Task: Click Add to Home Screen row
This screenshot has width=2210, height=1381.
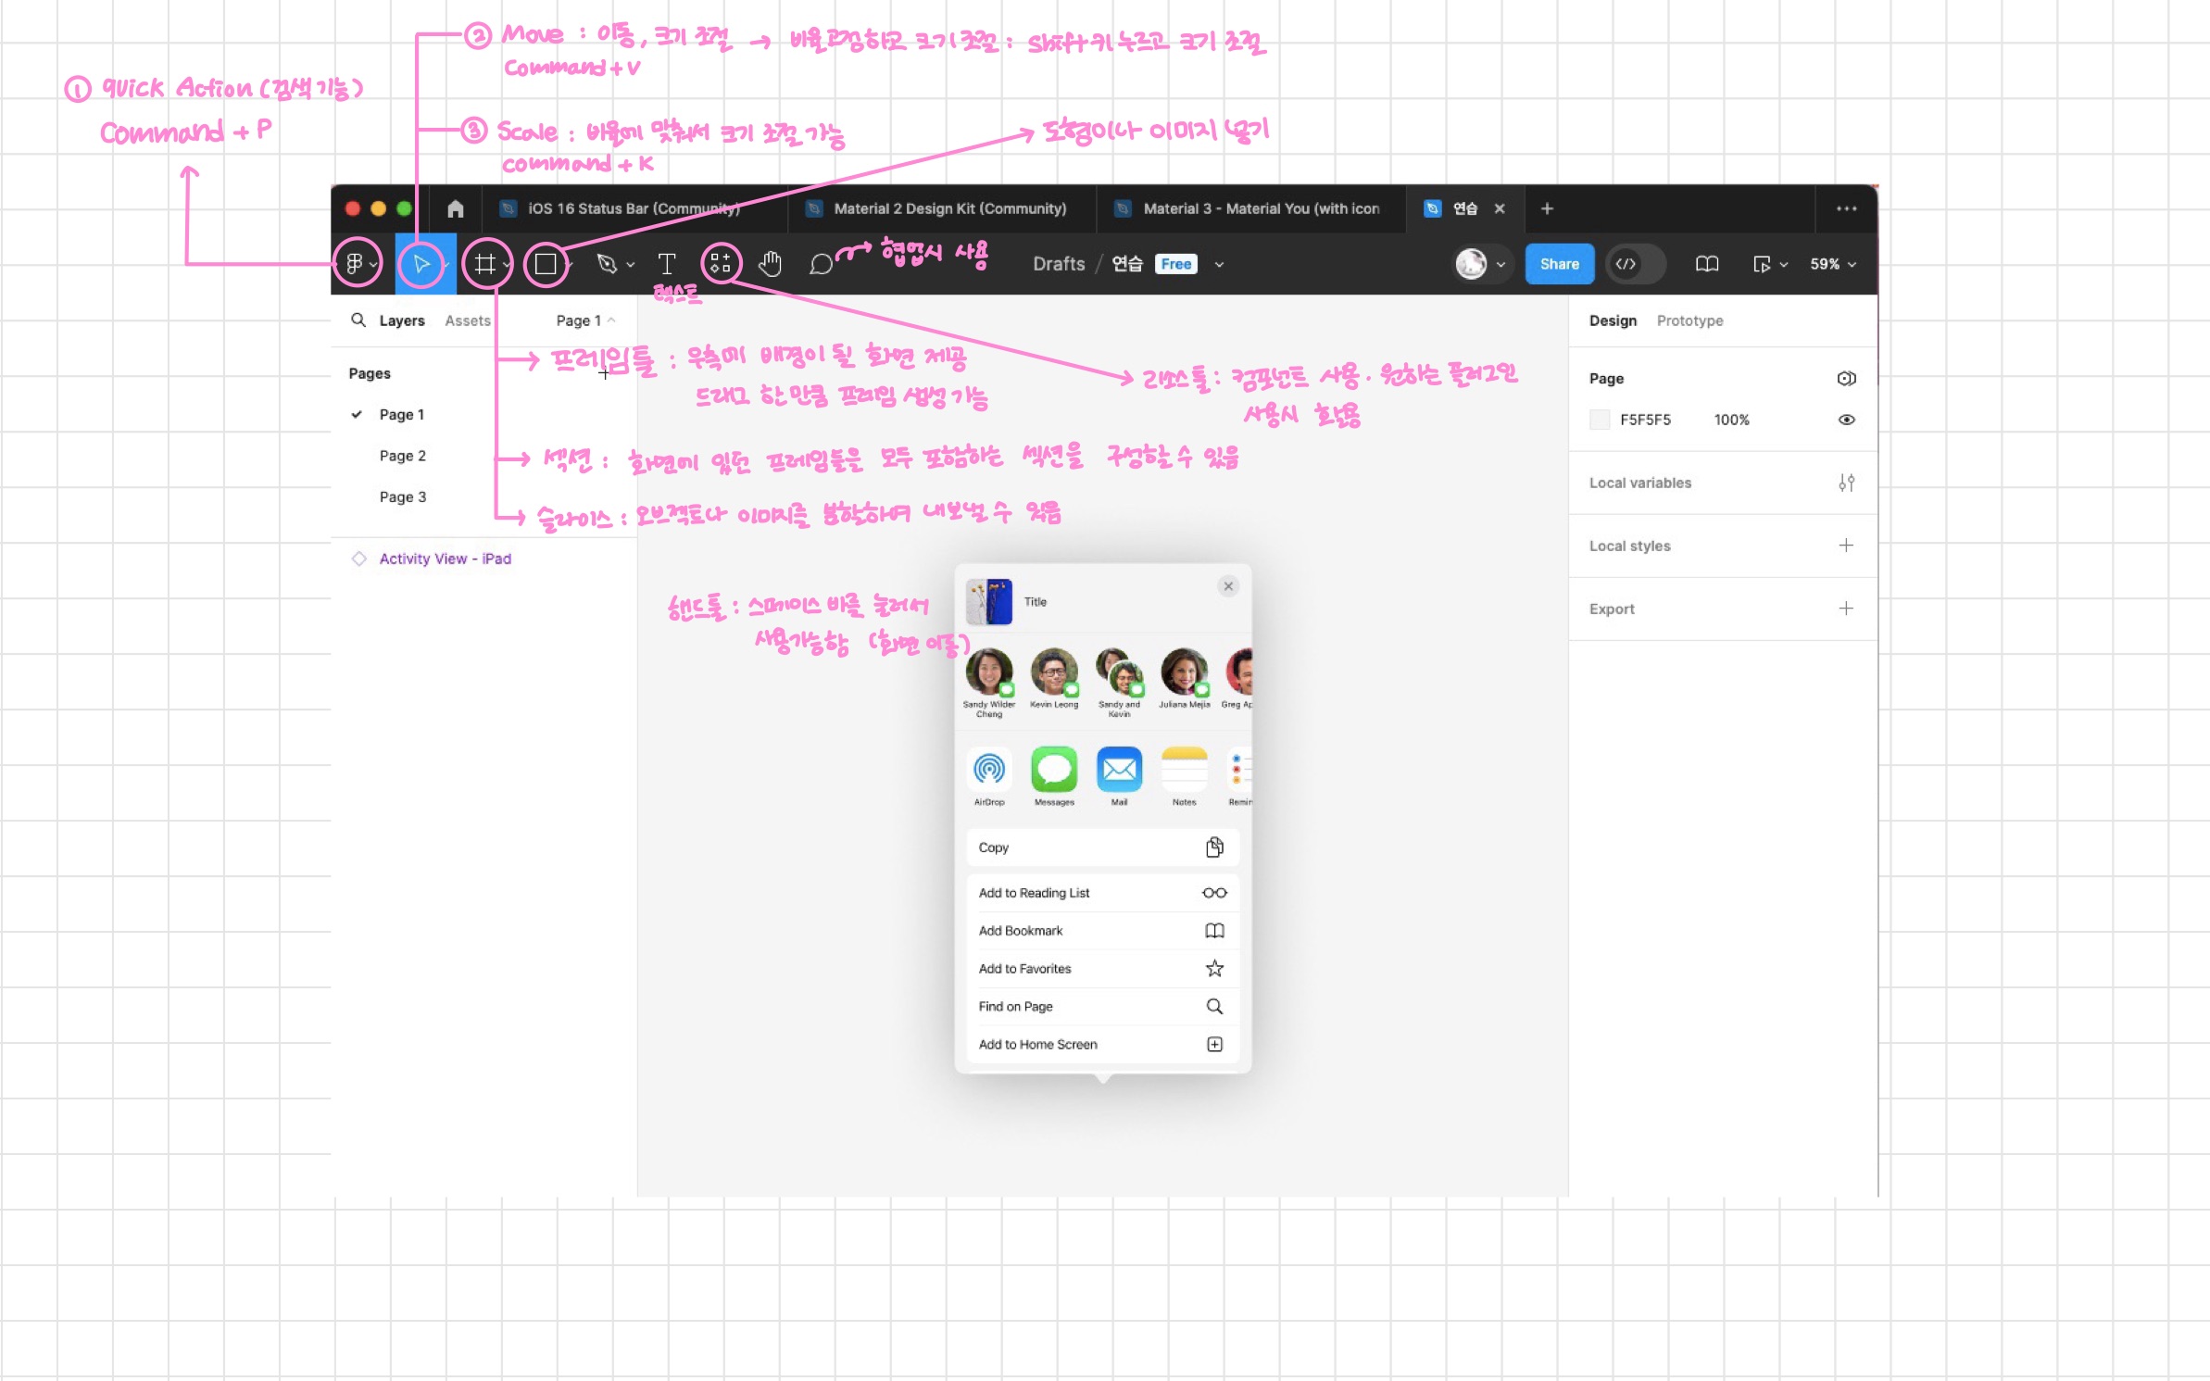Action: [x=1102, y=1044]
